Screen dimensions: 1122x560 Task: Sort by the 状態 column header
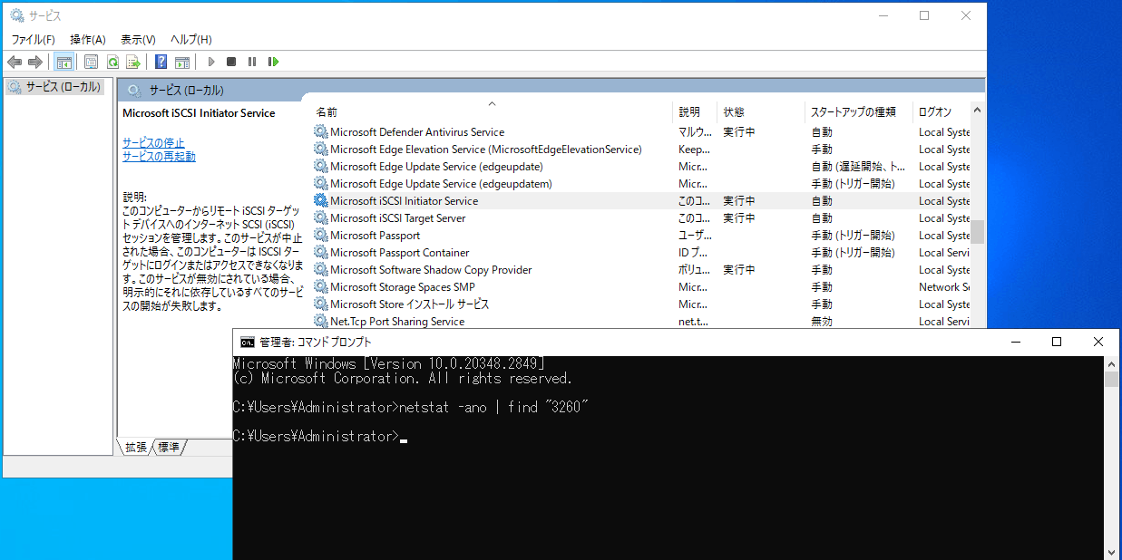coord(762,111)
